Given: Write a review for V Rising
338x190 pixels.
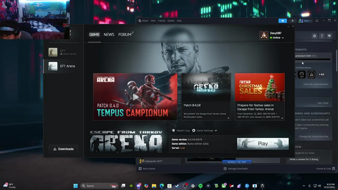Looking at the screenshot, I should [304, 159].
